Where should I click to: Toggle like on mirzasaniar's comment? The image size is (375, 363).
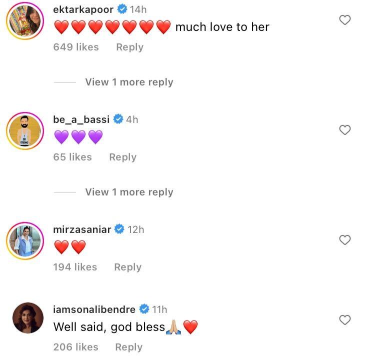[x=345, y=240]
